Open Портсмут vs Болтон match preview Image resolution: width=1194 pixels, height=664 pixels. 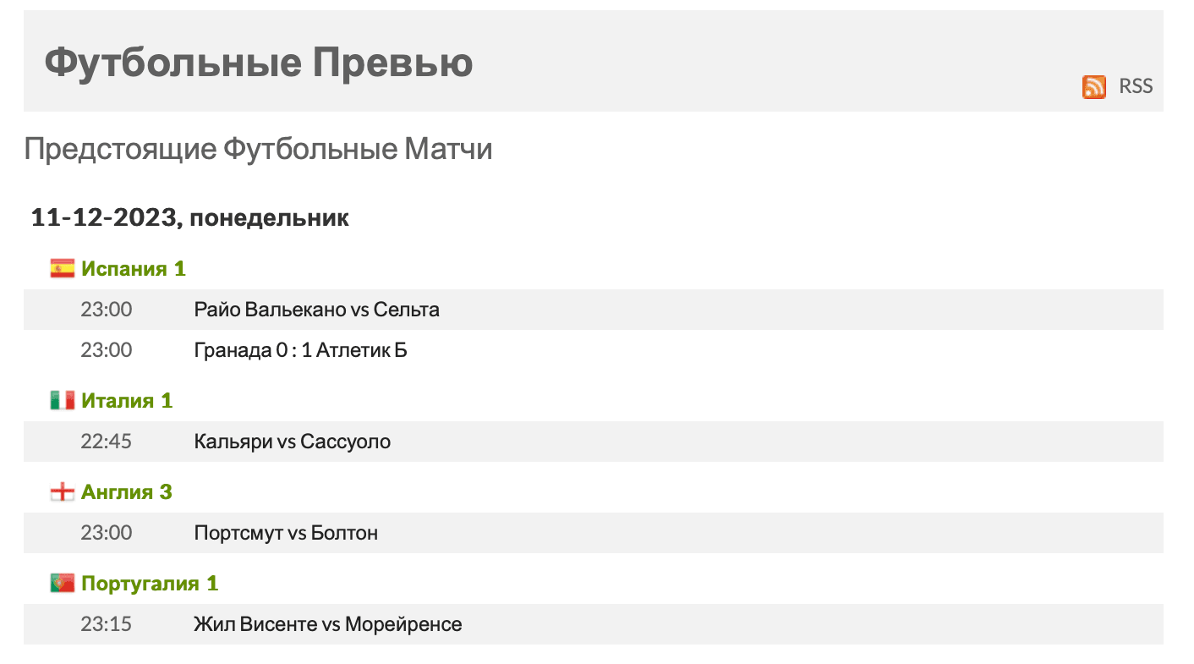tap(286, 533)
